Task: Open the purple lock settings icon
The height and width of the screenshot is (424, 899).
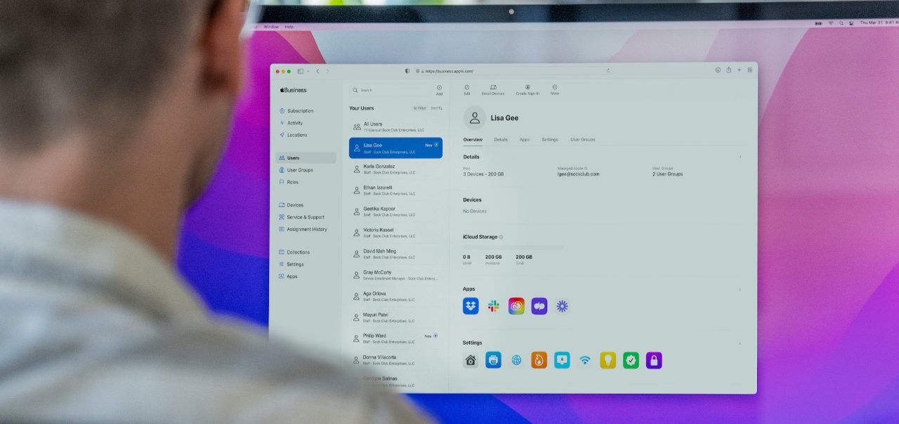Action: point(654,361)
